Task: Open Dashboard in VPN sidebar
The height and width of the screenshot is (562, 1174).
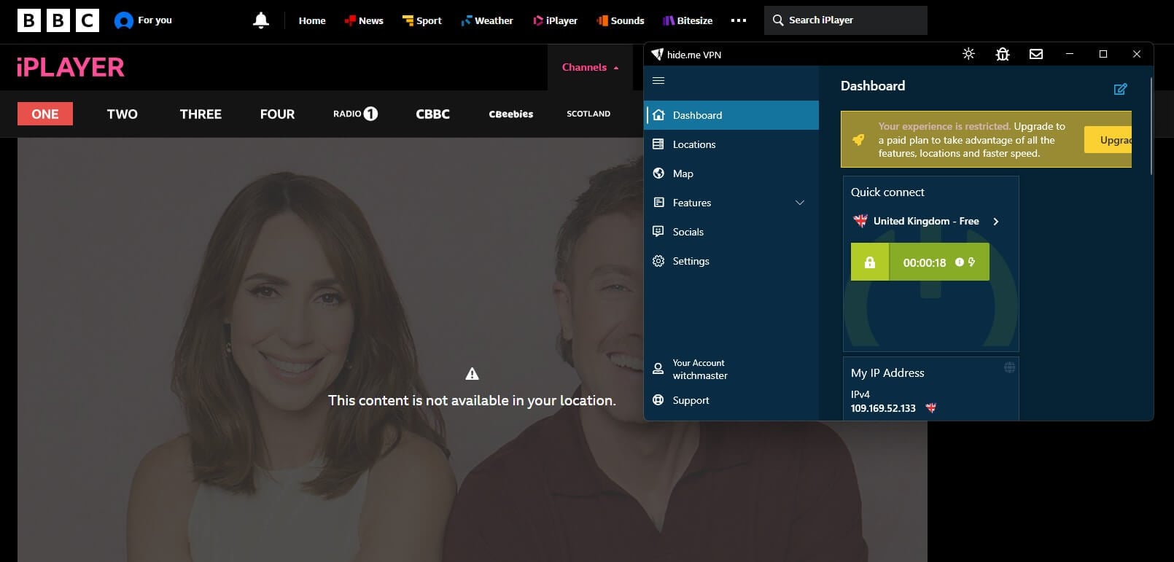Action: 731,115
